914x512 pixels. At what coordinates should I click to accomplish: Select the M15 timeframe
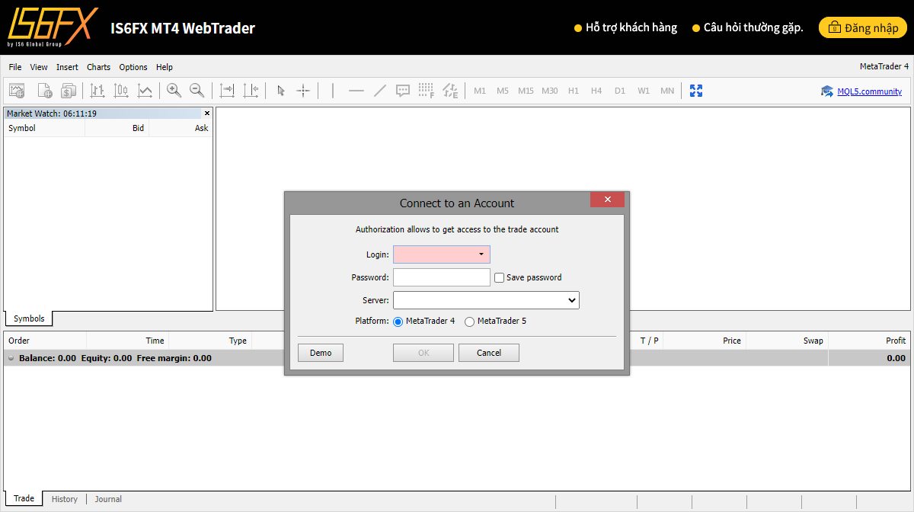526,91
